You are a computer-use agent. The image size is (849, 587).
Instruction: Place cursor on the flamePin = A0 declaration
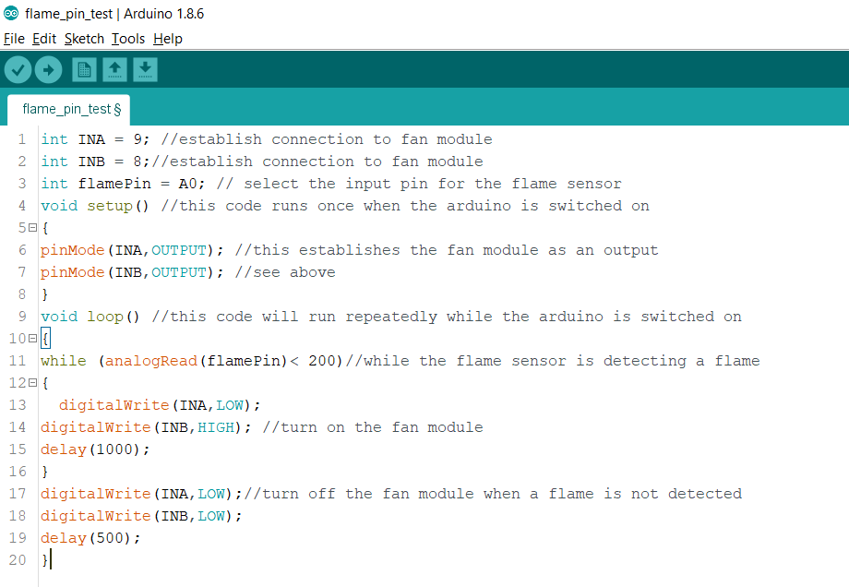[141, 184]
